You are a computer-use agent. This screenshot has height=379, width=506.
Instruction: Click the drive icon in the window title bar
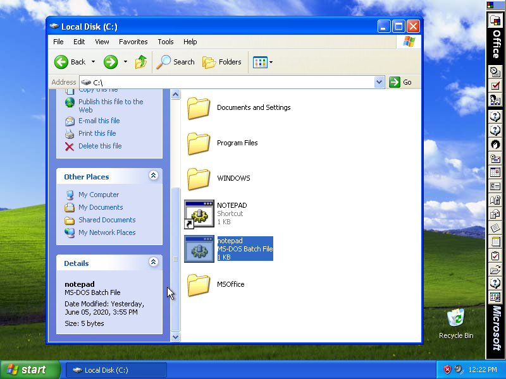pyautogui.click(x=54, y=27)
